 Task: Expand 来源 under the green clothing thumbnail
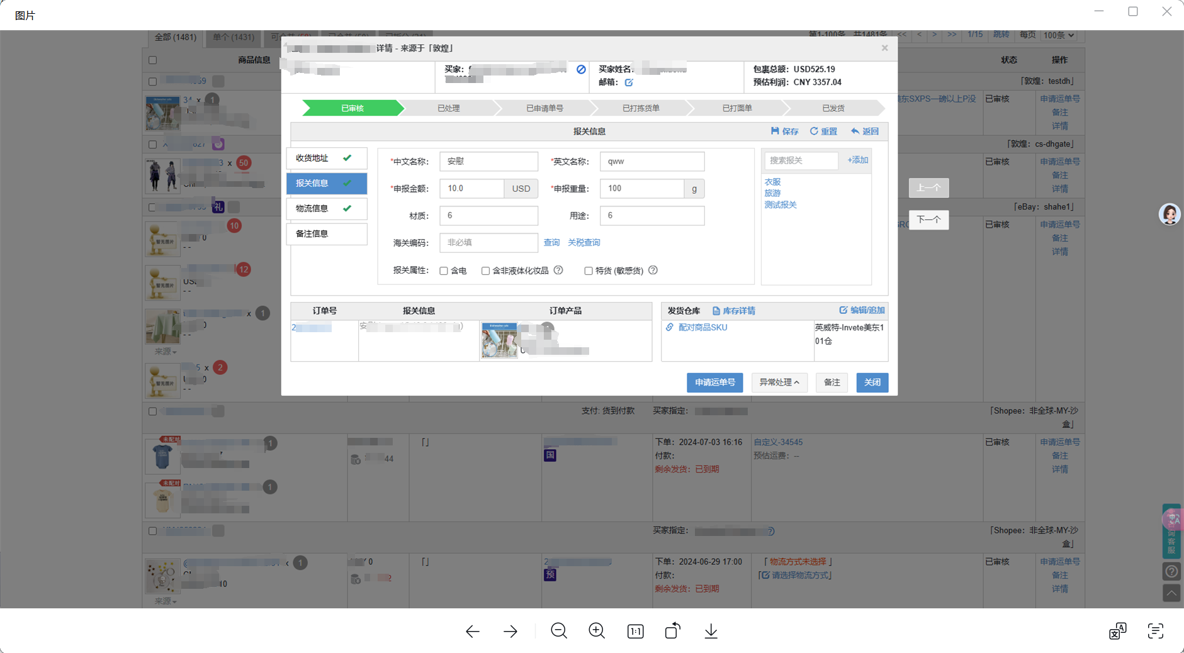coord(166,352)
